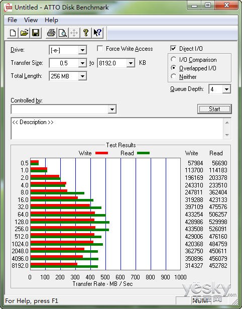Open the Queue Depth dropdown
Screen dimensions: 242x309
tap(226, 89)
